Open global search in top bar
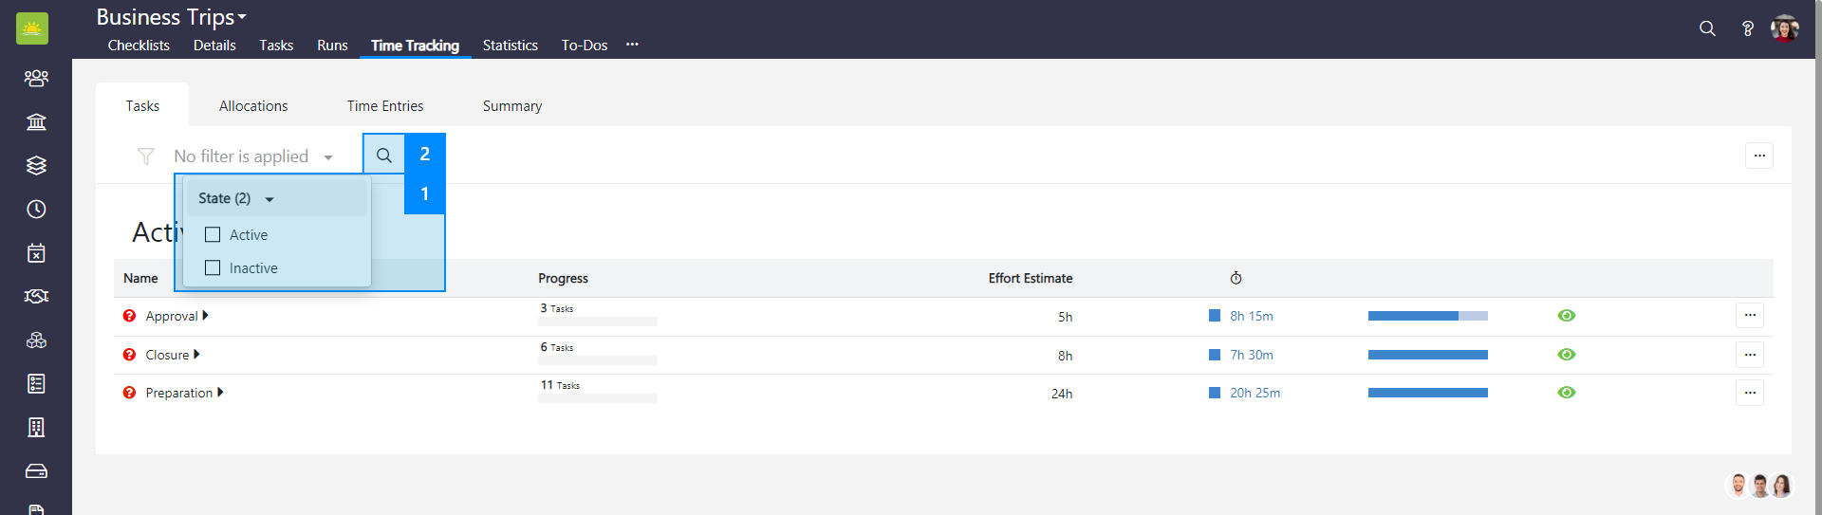The image size is (1822, 515). [x=1707, y=28]
